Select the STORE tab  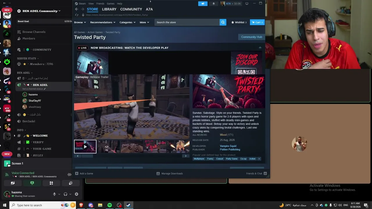92,9
